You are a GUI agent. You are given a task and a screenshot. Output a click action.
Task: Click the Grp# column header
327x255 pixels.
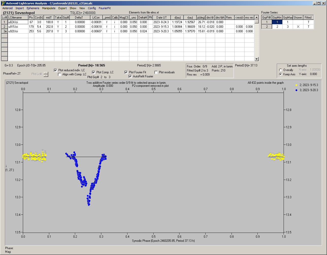click(66, 18)
